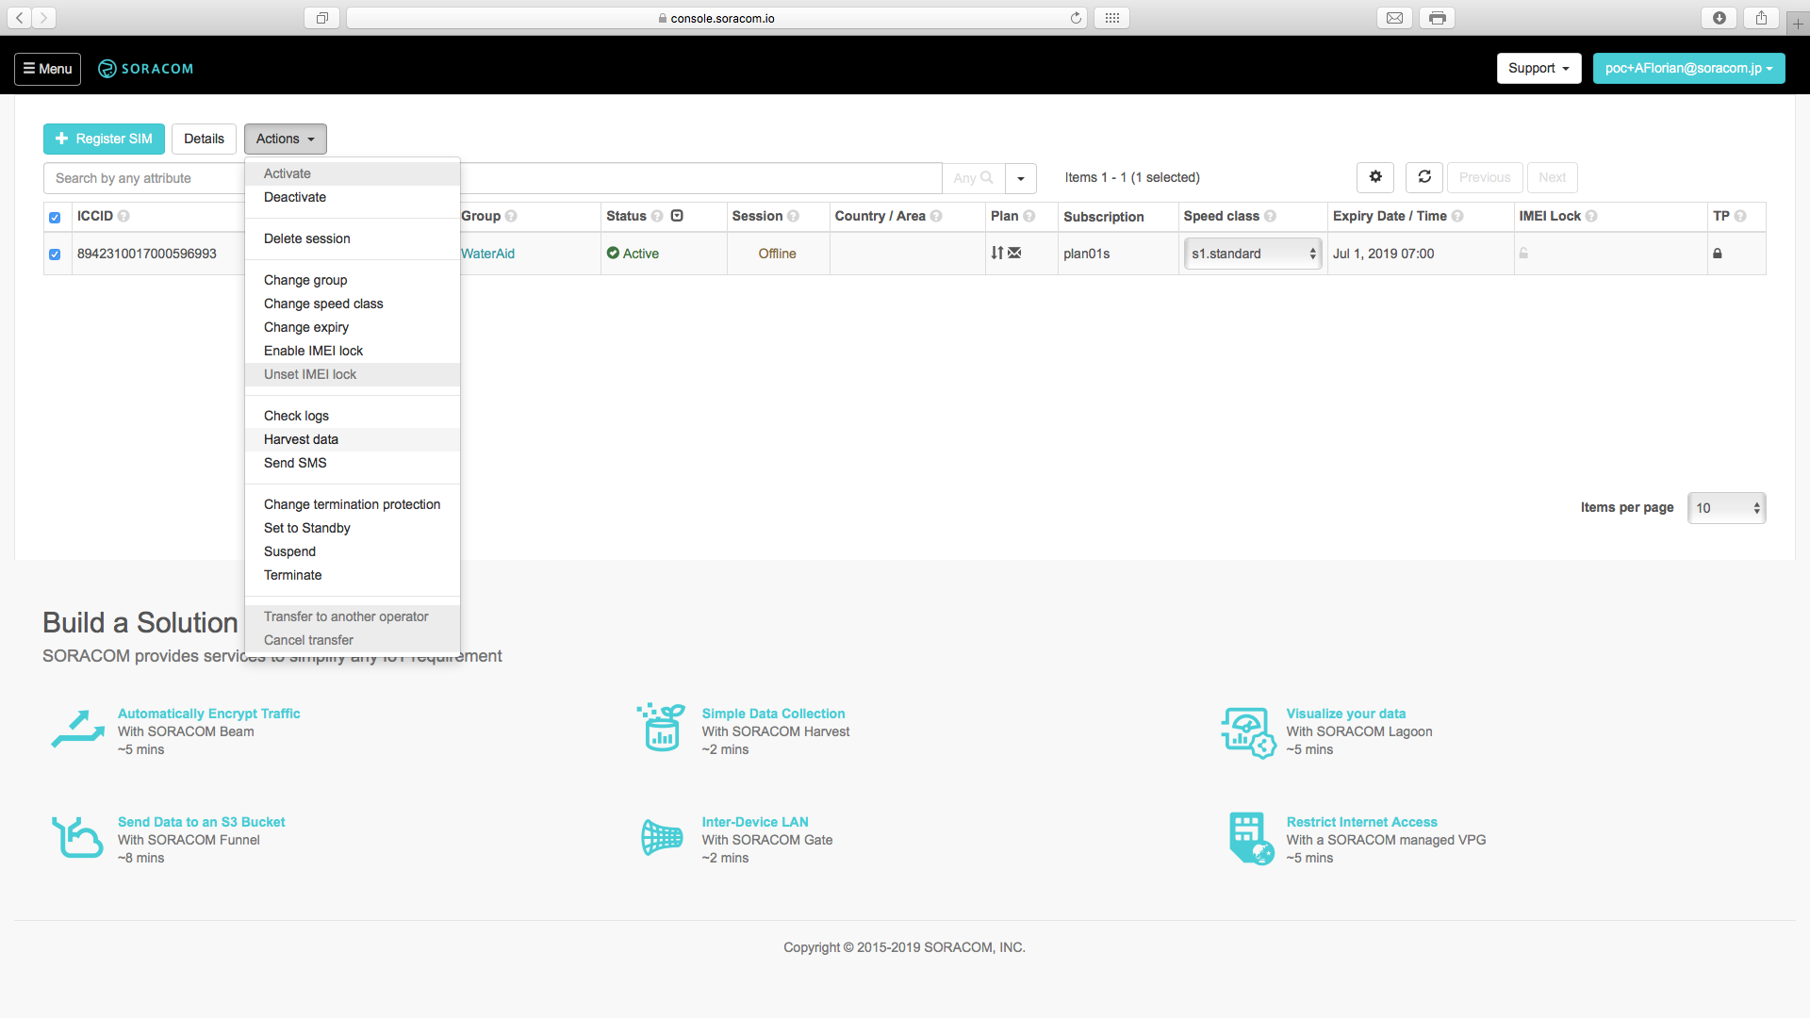Toggle the select-all checkbox in header

55,218
